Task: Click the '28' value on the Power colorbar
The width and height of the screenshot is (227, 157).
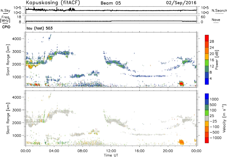Action: (x=212, y=41)
